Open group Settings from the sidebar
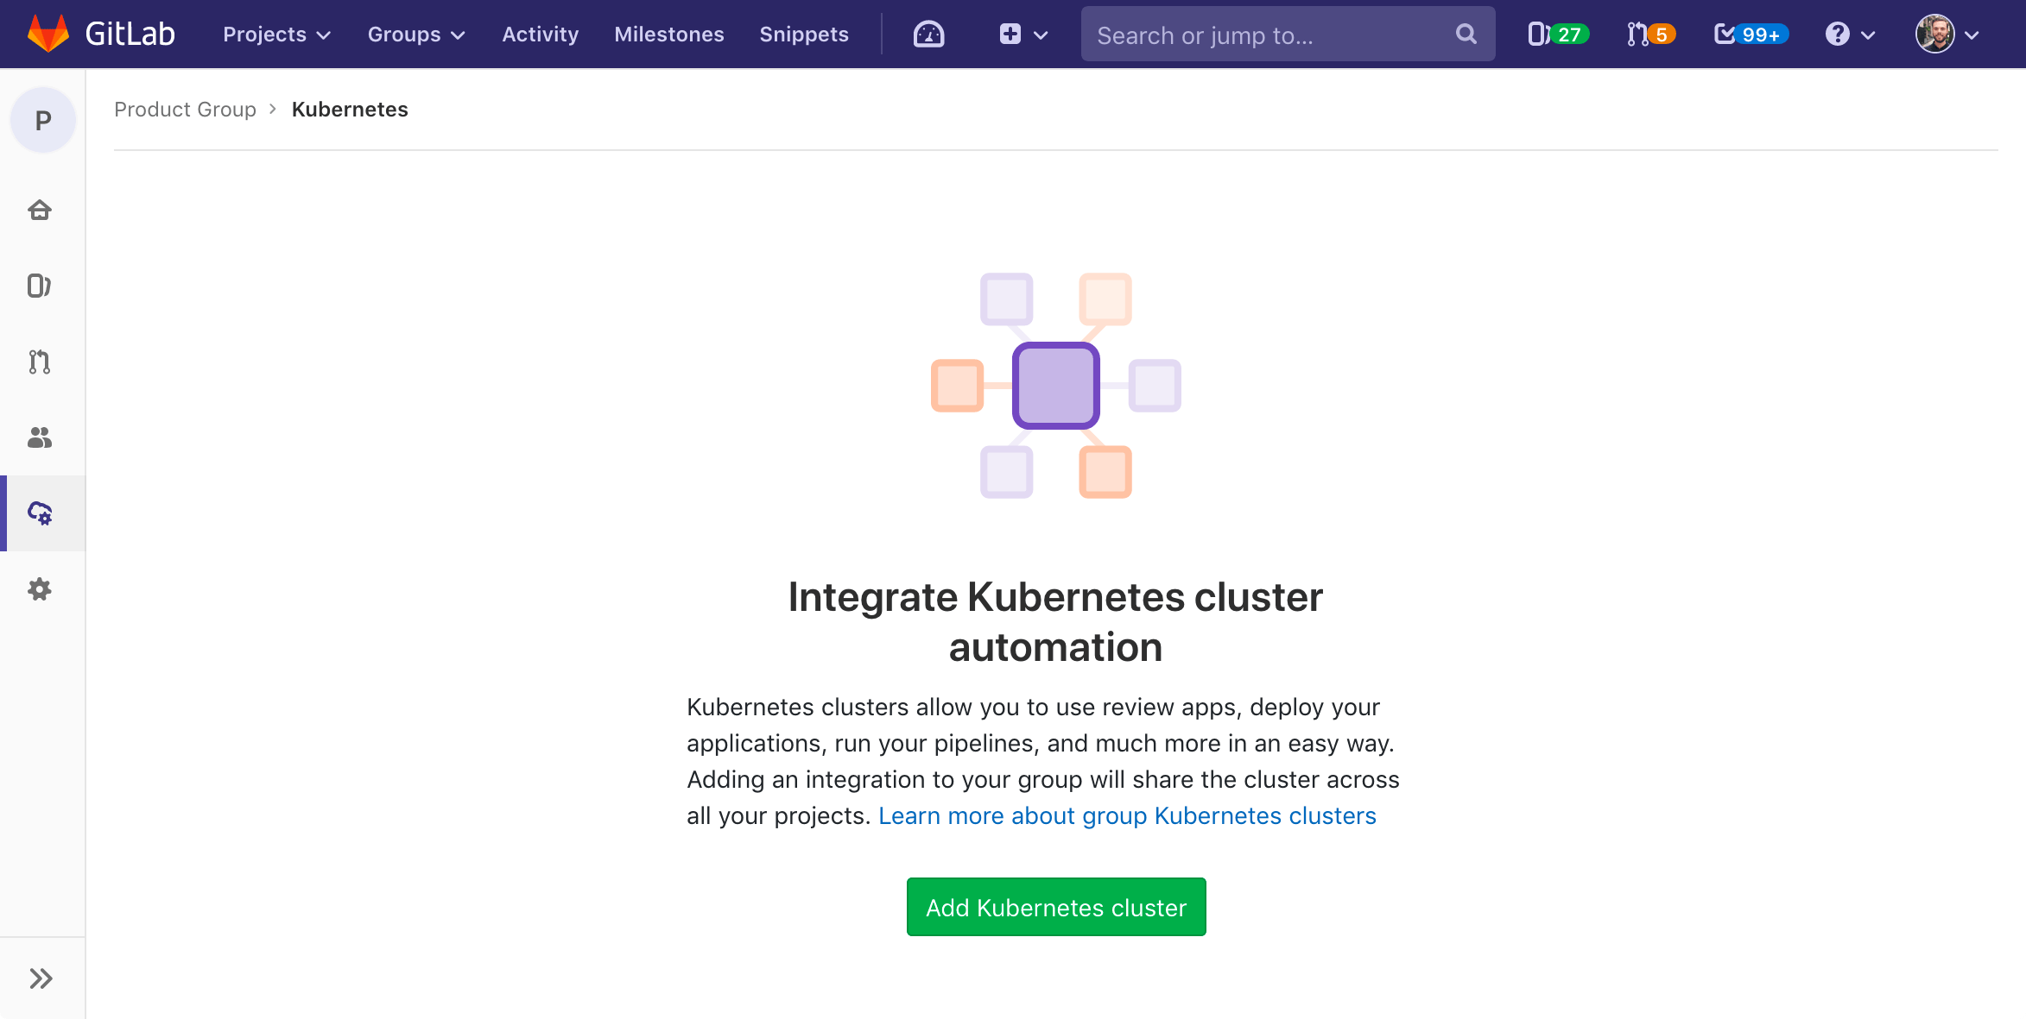The image size is (2026, 1019). (x=39, y=589)
